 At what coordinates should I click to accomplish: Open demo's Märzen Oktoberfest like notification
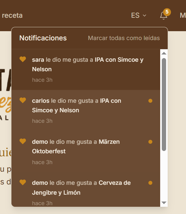click(86, 152)
